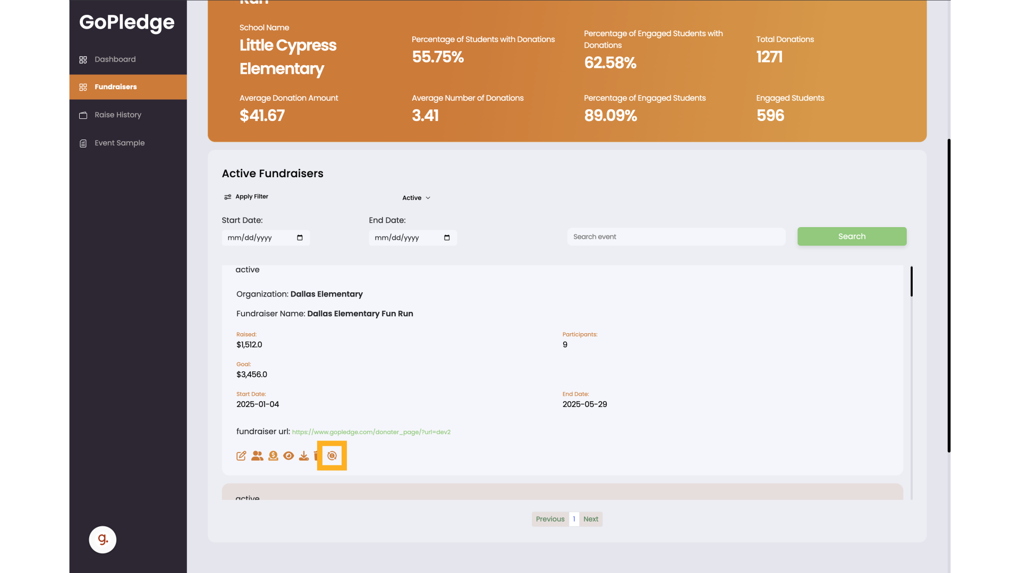View the fundraiser using the eye icon
The height and width of the screenshot is (573, 1020).
click(288, 456)
